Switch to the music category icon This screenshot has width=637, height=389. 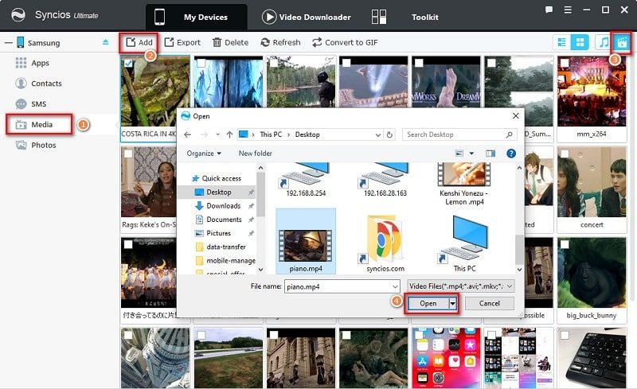[x=604, y=42]
